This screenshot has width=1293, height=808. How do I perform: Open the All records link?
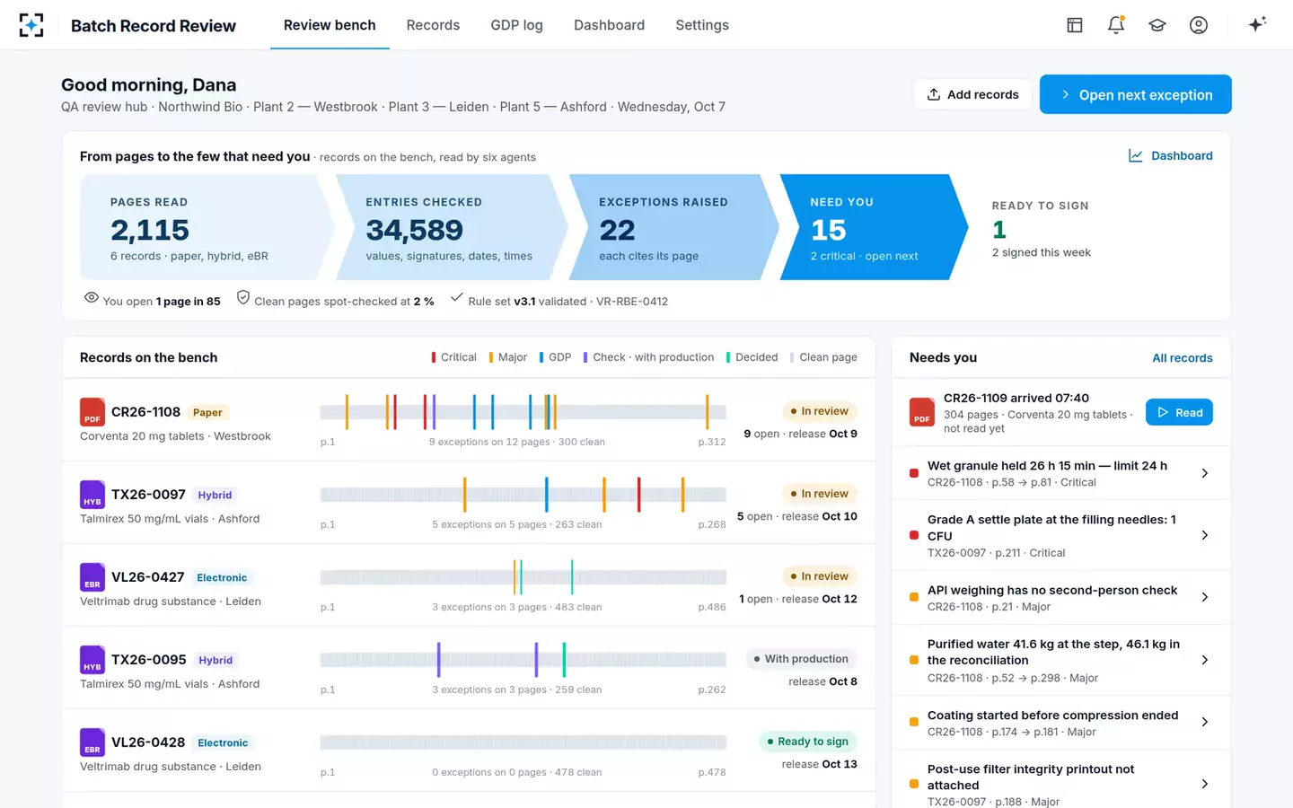click(x=1183, y=357)
